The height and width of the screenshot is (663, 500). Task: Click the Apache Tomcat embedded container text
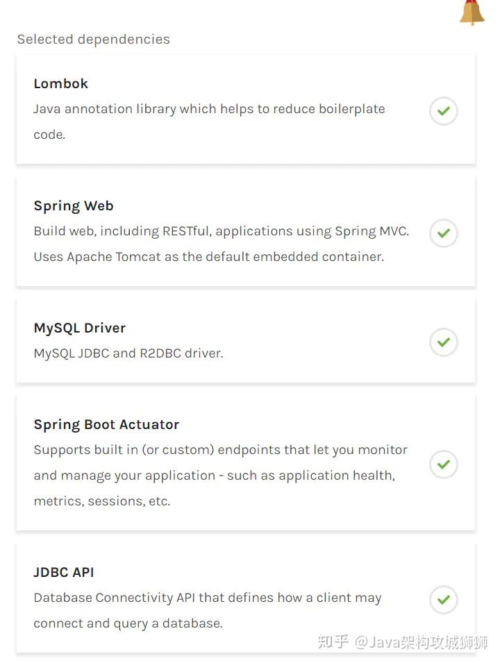pyautogui.click(x=209, y=257)
